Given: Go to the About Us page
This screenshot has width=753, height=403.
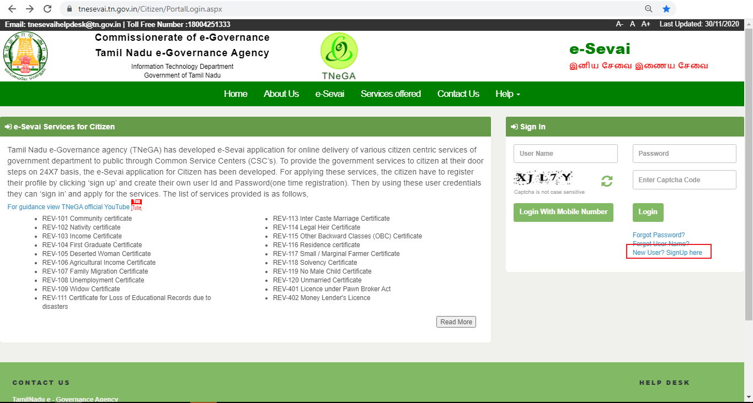Looking at the screenshot, I should (x=281, y=94).
